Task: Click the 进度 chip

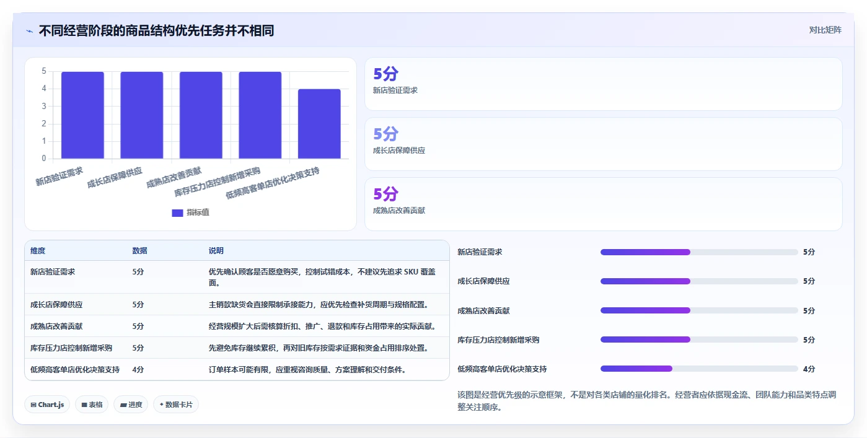Action: click(x=131, y=405)
